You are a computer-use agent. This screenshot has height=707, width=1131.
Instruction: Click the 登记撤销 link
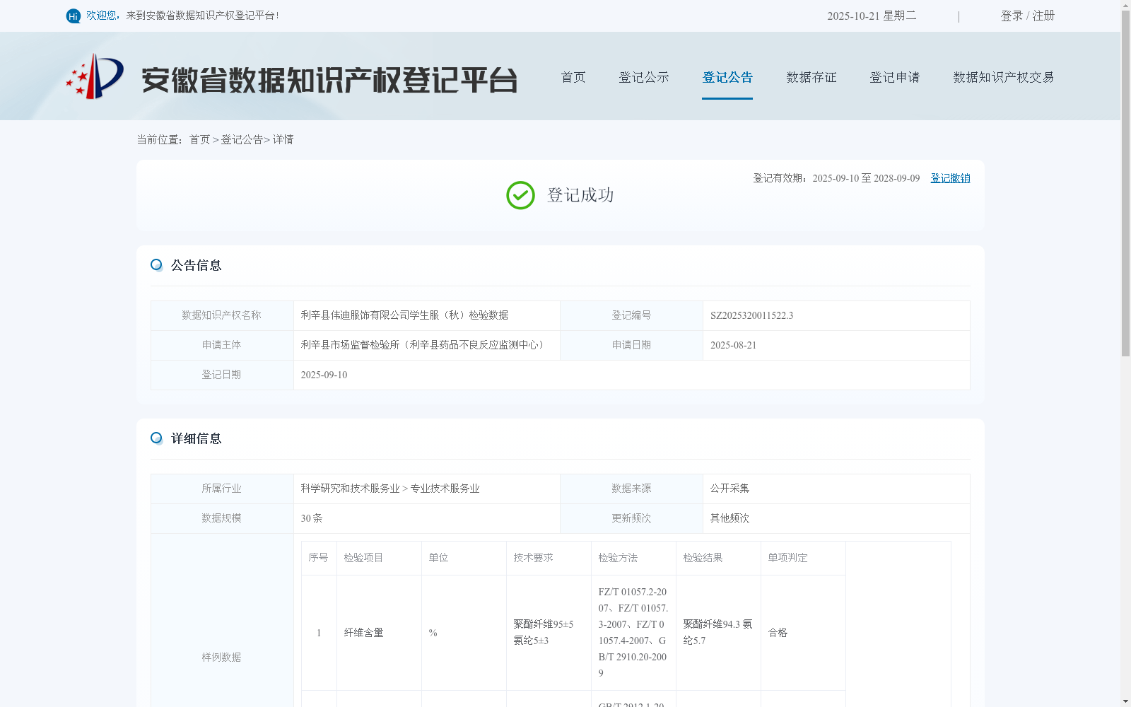tap(950, 178)
